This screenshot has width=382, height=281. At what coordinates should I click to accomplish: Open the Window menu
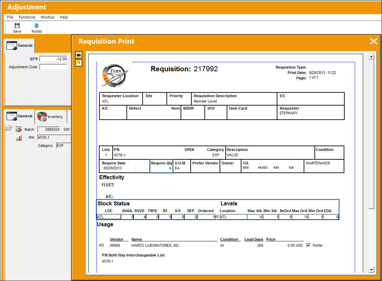[x=47, y=17]
